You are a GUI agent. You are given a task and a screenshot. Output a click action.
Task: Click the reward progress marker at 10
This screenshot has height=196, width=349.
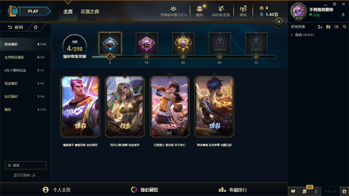pyautogui.click(x=146, y=57)
